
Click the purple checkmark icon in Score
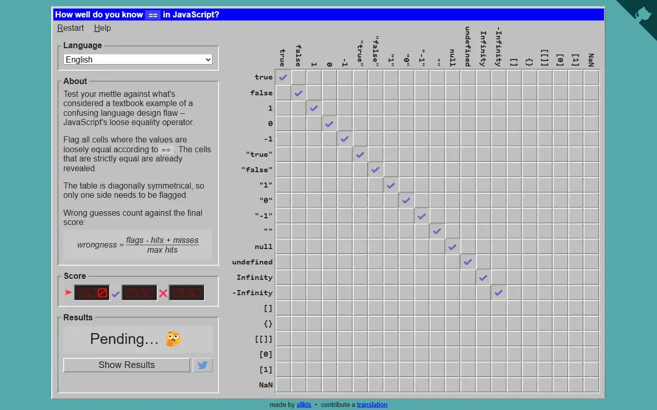(115, 294)
